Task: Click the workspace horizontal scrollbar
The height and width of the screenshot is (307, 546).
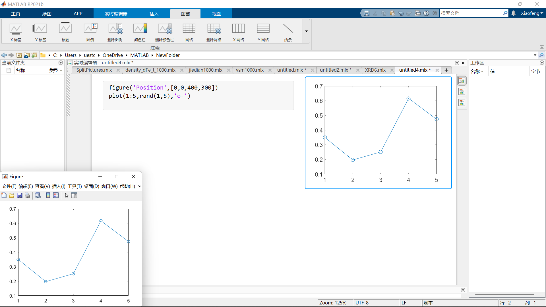Action: [504, 294]
